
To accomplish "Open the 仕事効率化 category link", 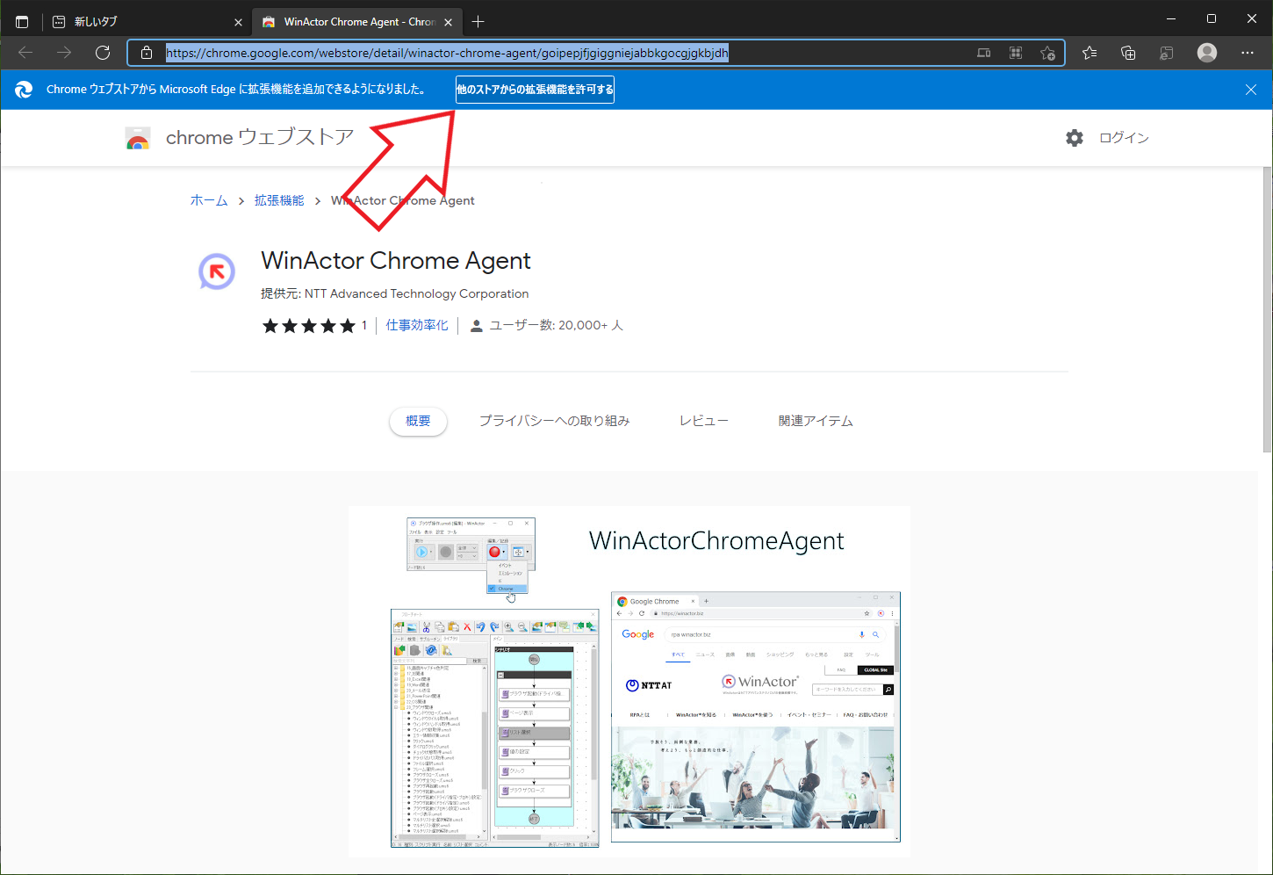I will tap(417, 324).
